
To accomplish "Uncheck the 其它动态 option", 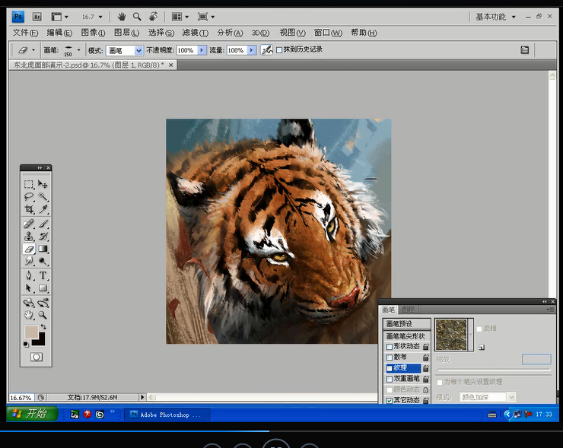I will pyautogui.click(x=390, y=400).
